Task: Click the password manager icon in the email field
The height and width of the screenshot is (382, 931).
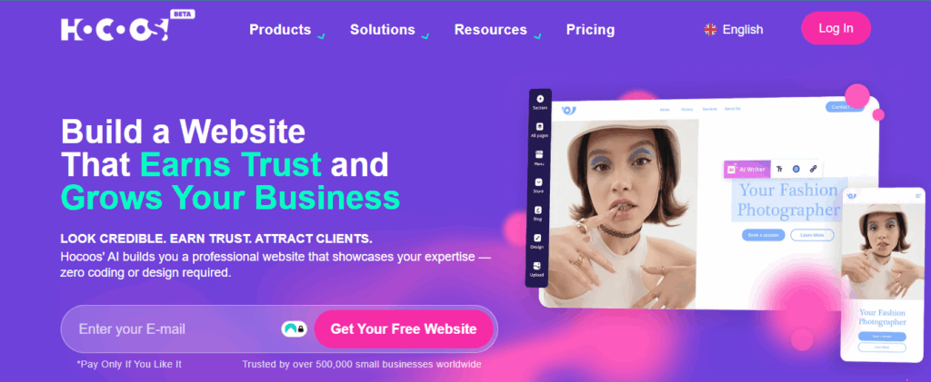Action: click(x=294, y=328)
